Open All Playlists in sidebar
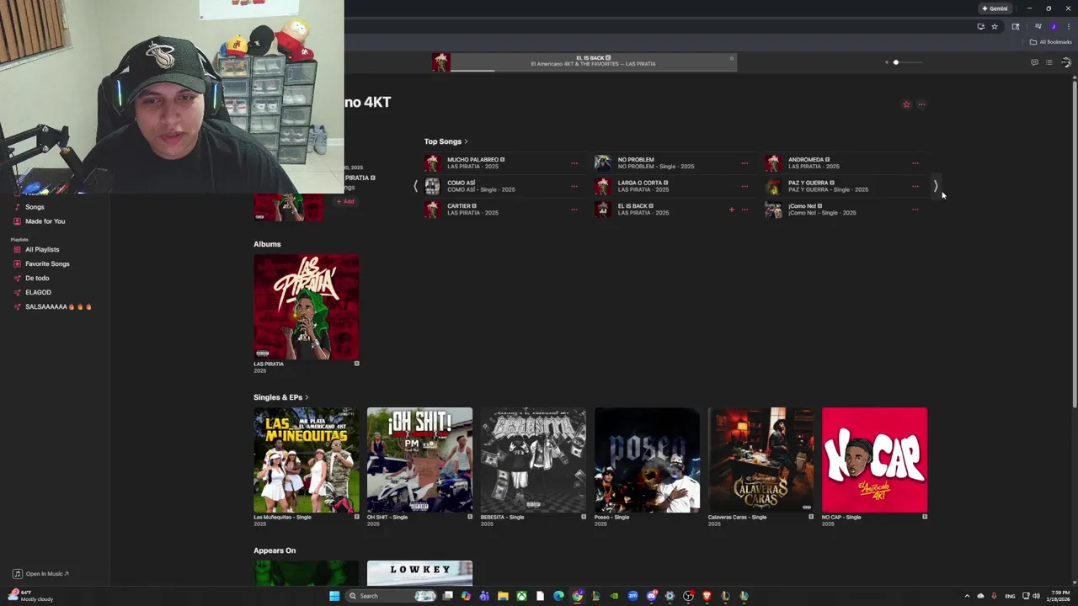This screenshot has height=606, width=1078. pyautogui.click(x=42, y=249)
